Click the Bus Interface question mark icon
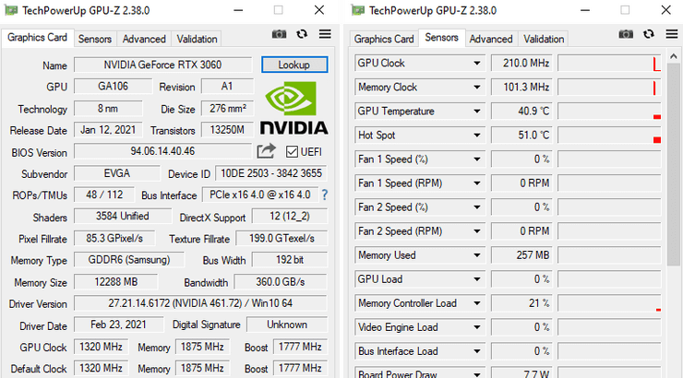 point(325,195)
